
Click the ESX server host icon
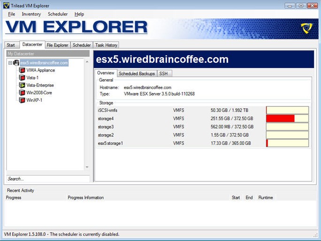pos(16,63)
